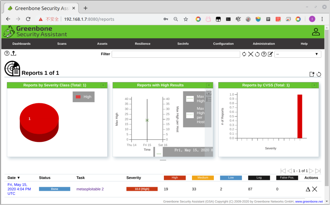Close the Reports by CVSS chart
This screenshot has width=330, height=205.
click(314, 85)
